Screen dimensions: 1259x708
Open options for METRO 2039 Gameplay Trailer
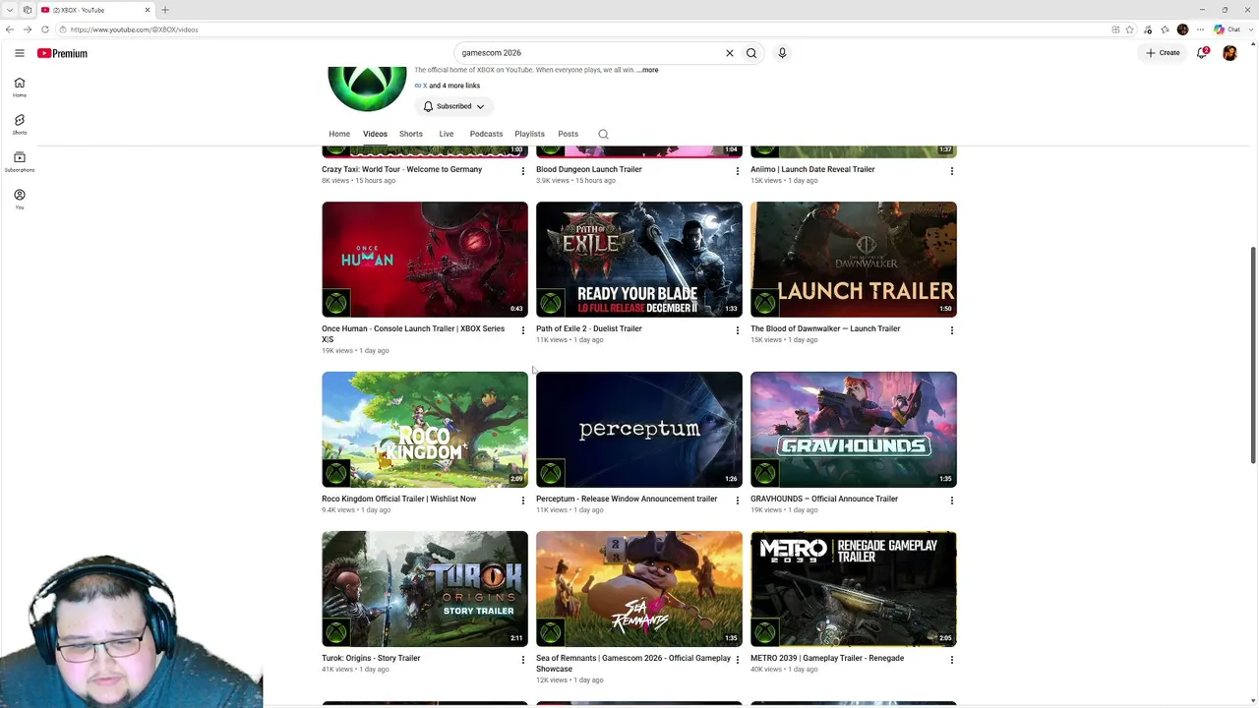[x=951, y=660]
